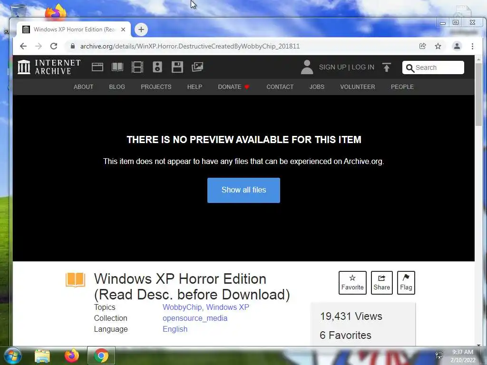Open the BLOG menu item
Image resolution: width=487 pixels, height=365 pixels.
(117, 87)
